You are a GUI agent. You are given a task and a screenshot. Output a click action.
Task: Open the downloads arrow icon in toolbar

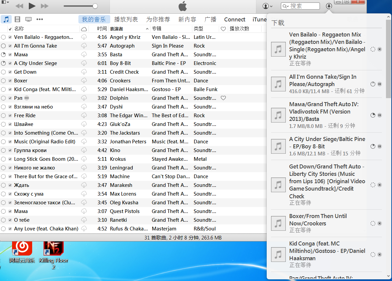point(329,6)
